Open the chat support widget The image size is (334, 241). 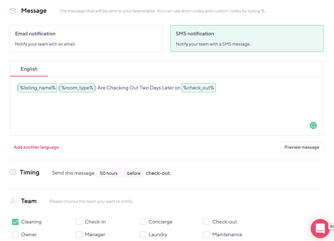(320, 228)
